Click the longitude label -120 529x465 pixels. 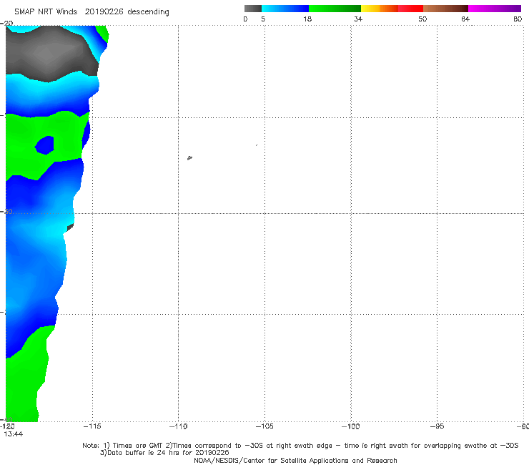tap(7, 426)
